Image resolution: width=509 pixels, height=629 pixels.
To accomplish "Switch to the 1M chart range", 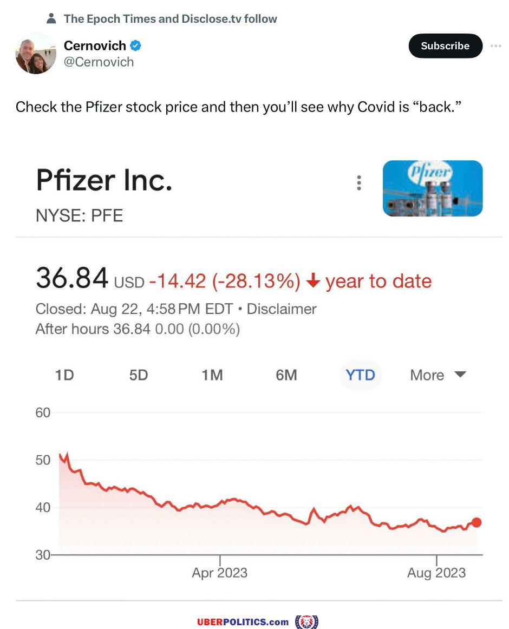I will (x=212, y=375).
